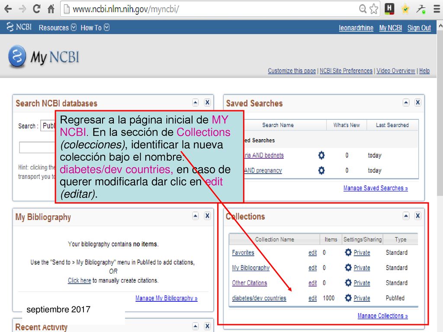The image size is (443, 332).
Task: Sort by the Collection Name column header
Action: coord(274,239)
